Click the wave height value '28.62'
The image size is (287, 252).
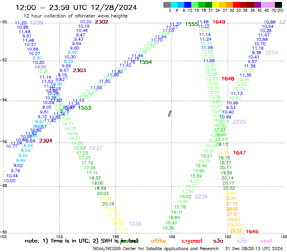232,209
